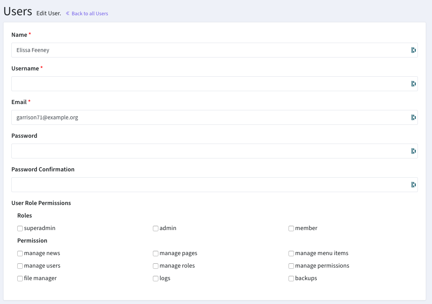
Task: Click the Edit User. subtitle text
Action: (x=49, y=13)
